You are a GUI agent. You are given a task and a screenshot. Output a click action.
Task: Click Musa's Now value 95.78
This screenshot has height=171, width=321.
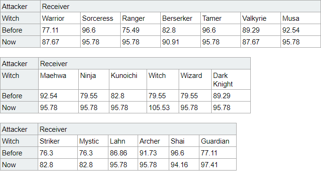pos(301,42)
